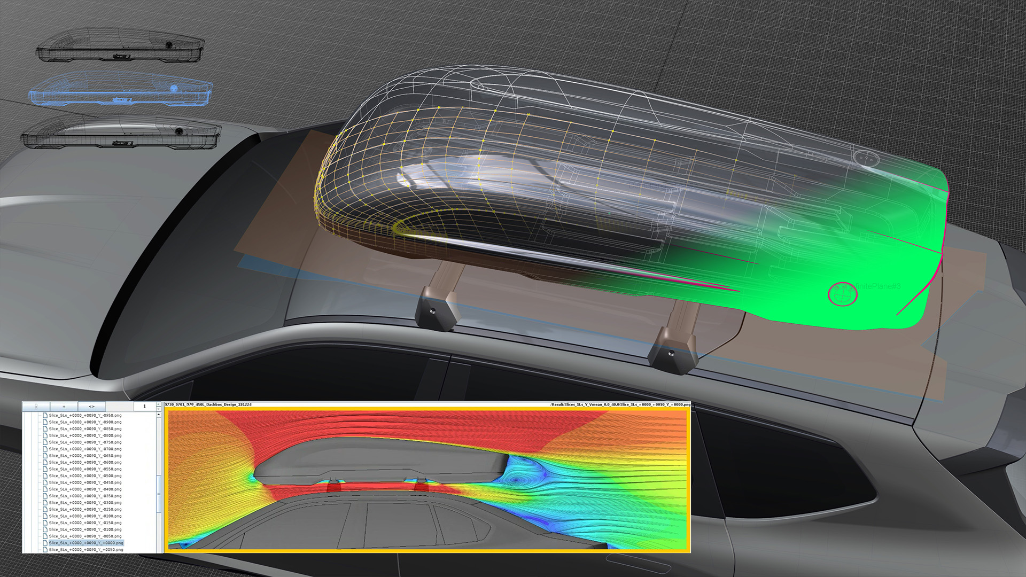Select file Slice_SLs_+0000_+0090_Y_-0450.png
The image size is (1026, 577).
point(85,482)
